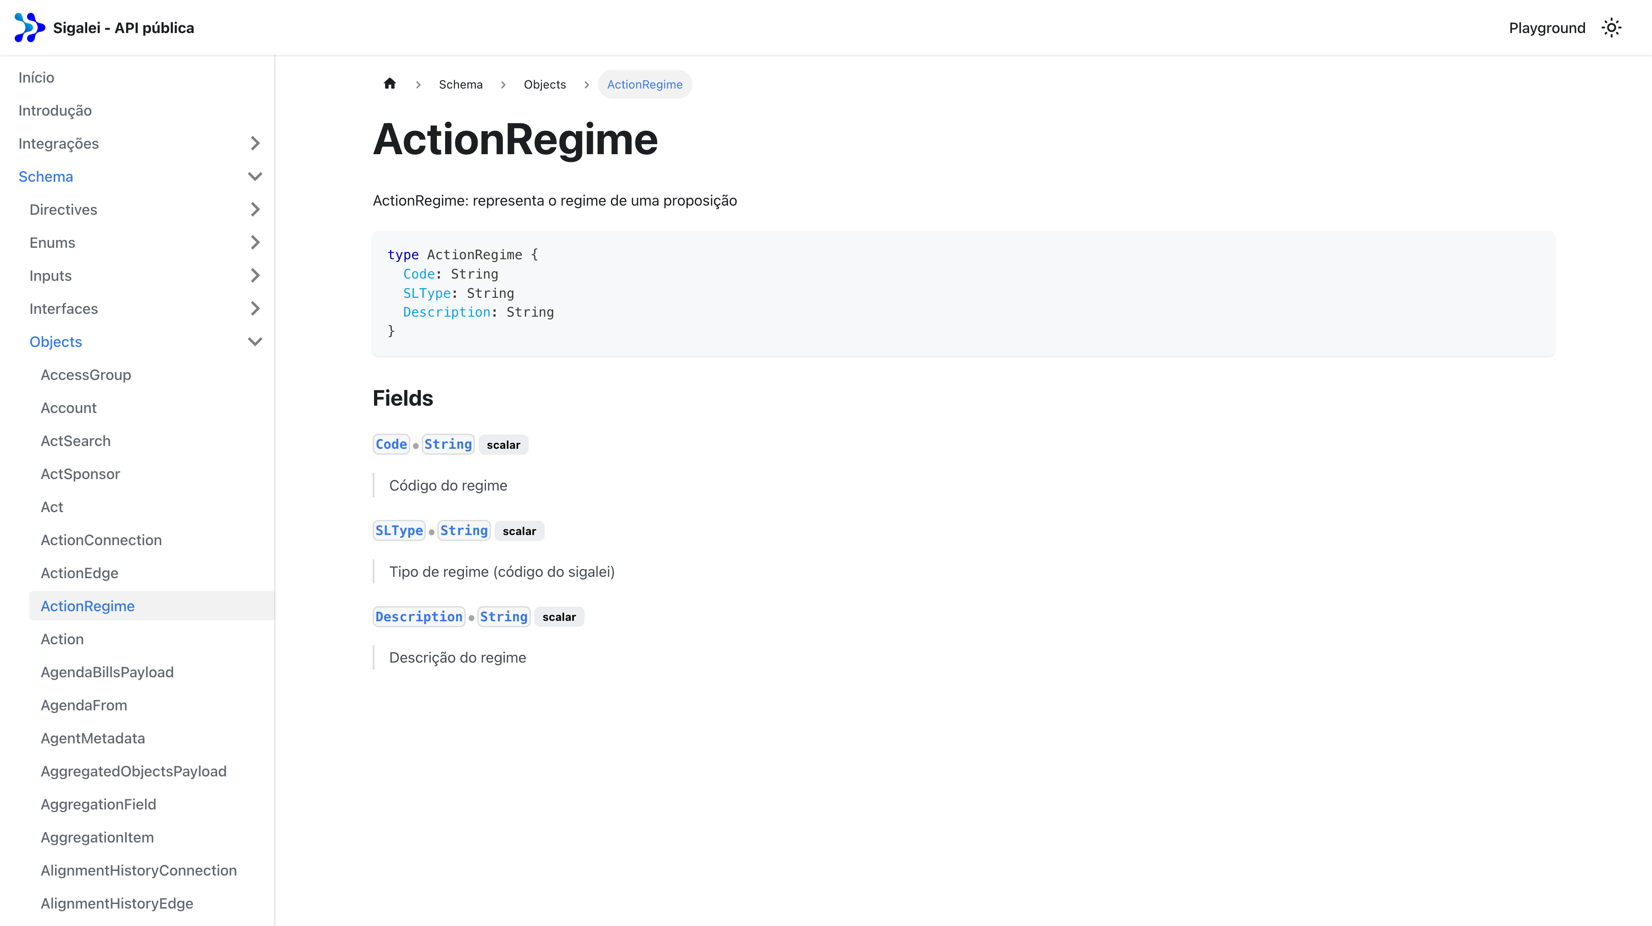1652x926 pixels.
Task: Go to Introdução page
Action: coord(55,110)
